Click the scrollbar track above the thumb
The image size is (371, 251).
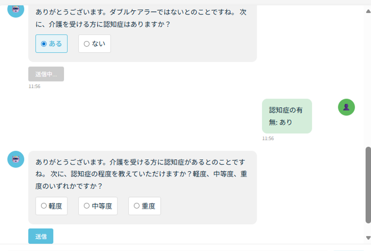[x=368, y=80]
